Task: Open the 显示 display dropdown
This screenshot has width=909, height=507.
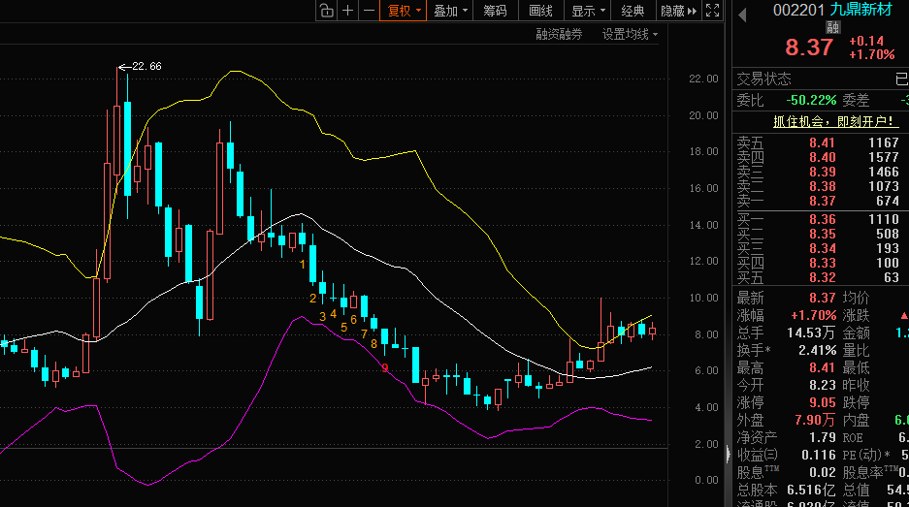Action: pos(588,11)
